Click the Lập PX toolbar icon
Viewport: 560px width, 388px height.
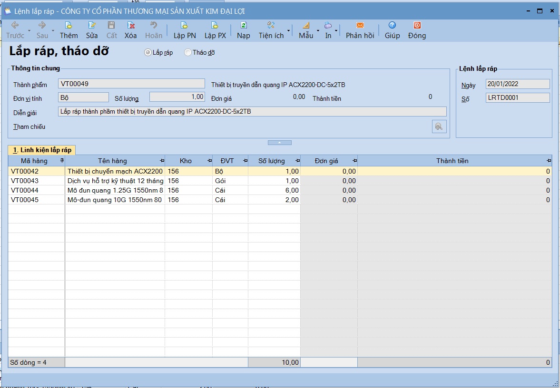click(215, 25)
